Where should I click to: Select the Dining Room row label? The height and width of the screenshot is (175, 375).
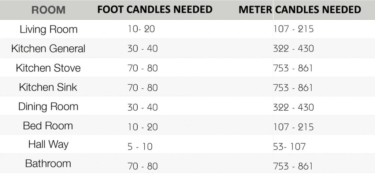48,107
